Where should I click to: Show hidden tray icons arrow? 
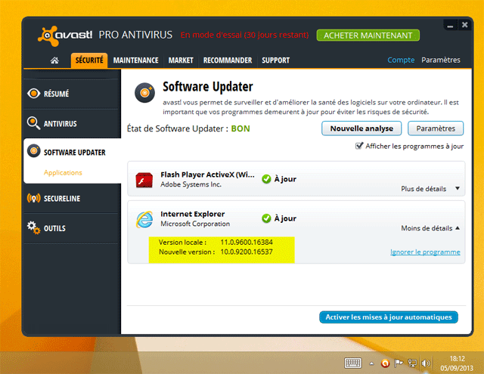point(371,363)
